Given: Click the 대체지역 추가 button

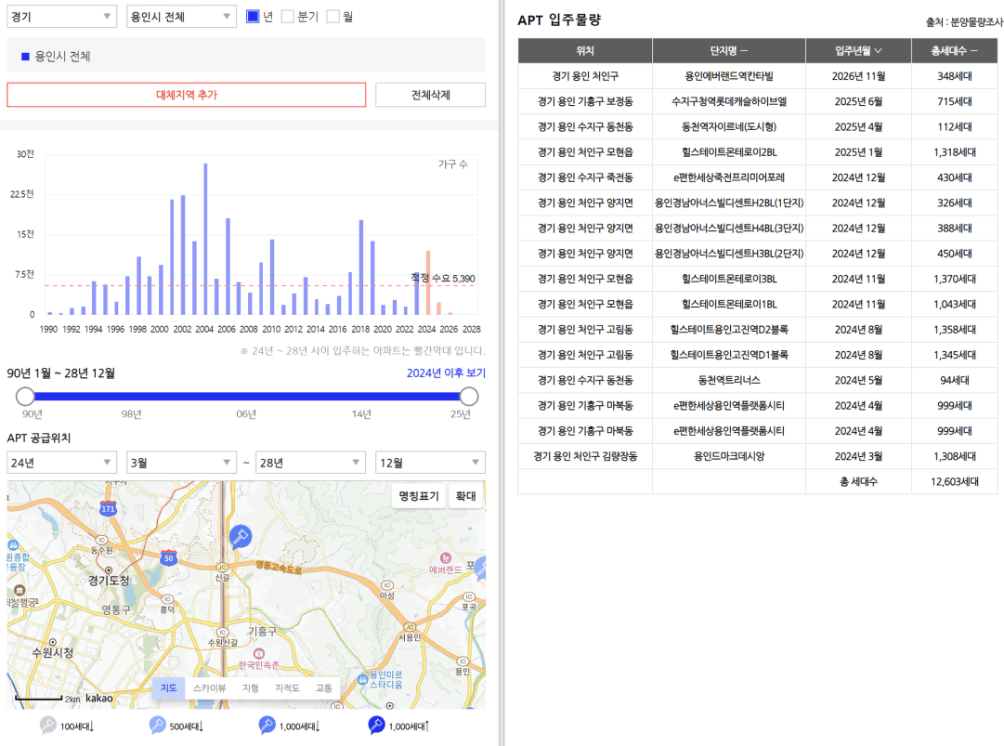Looking at the screenshot, I should [x=187, y=95].
